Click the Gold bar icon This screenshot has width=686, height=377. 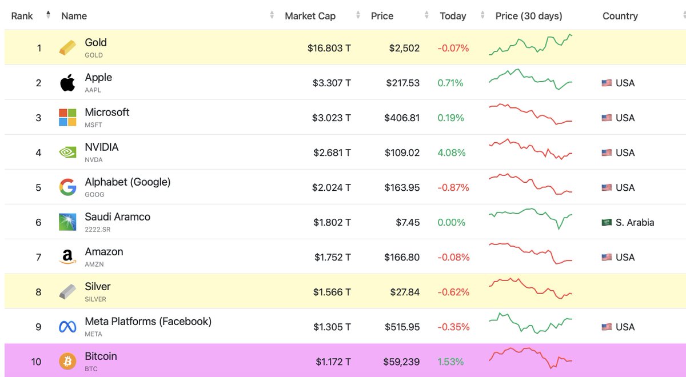coord(67,48)
